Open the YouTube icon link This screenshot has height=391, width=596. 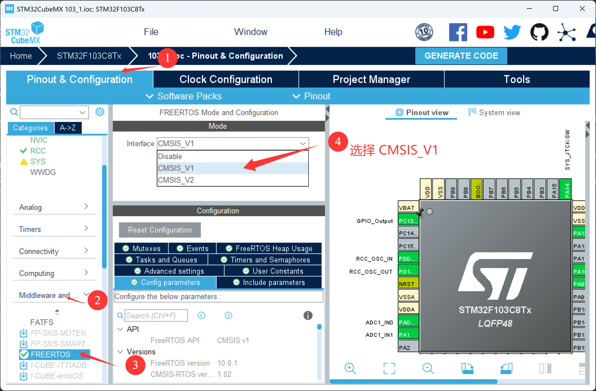tap(485, 32)
